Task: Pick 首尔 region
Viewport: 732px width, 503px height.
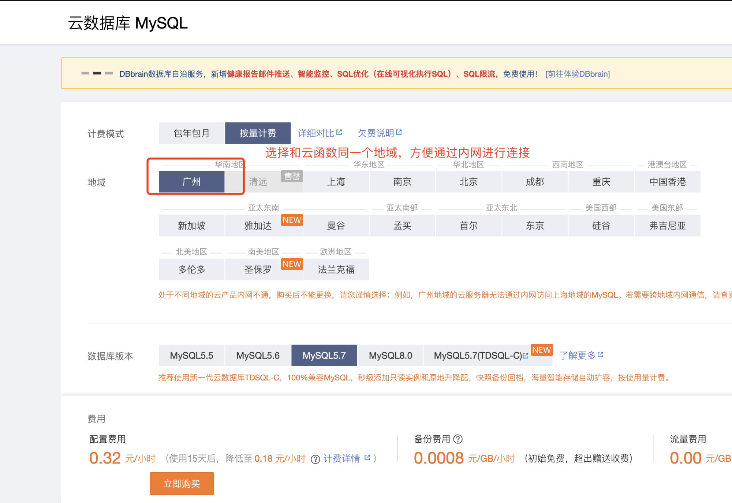Action: [x=468, y=226]
